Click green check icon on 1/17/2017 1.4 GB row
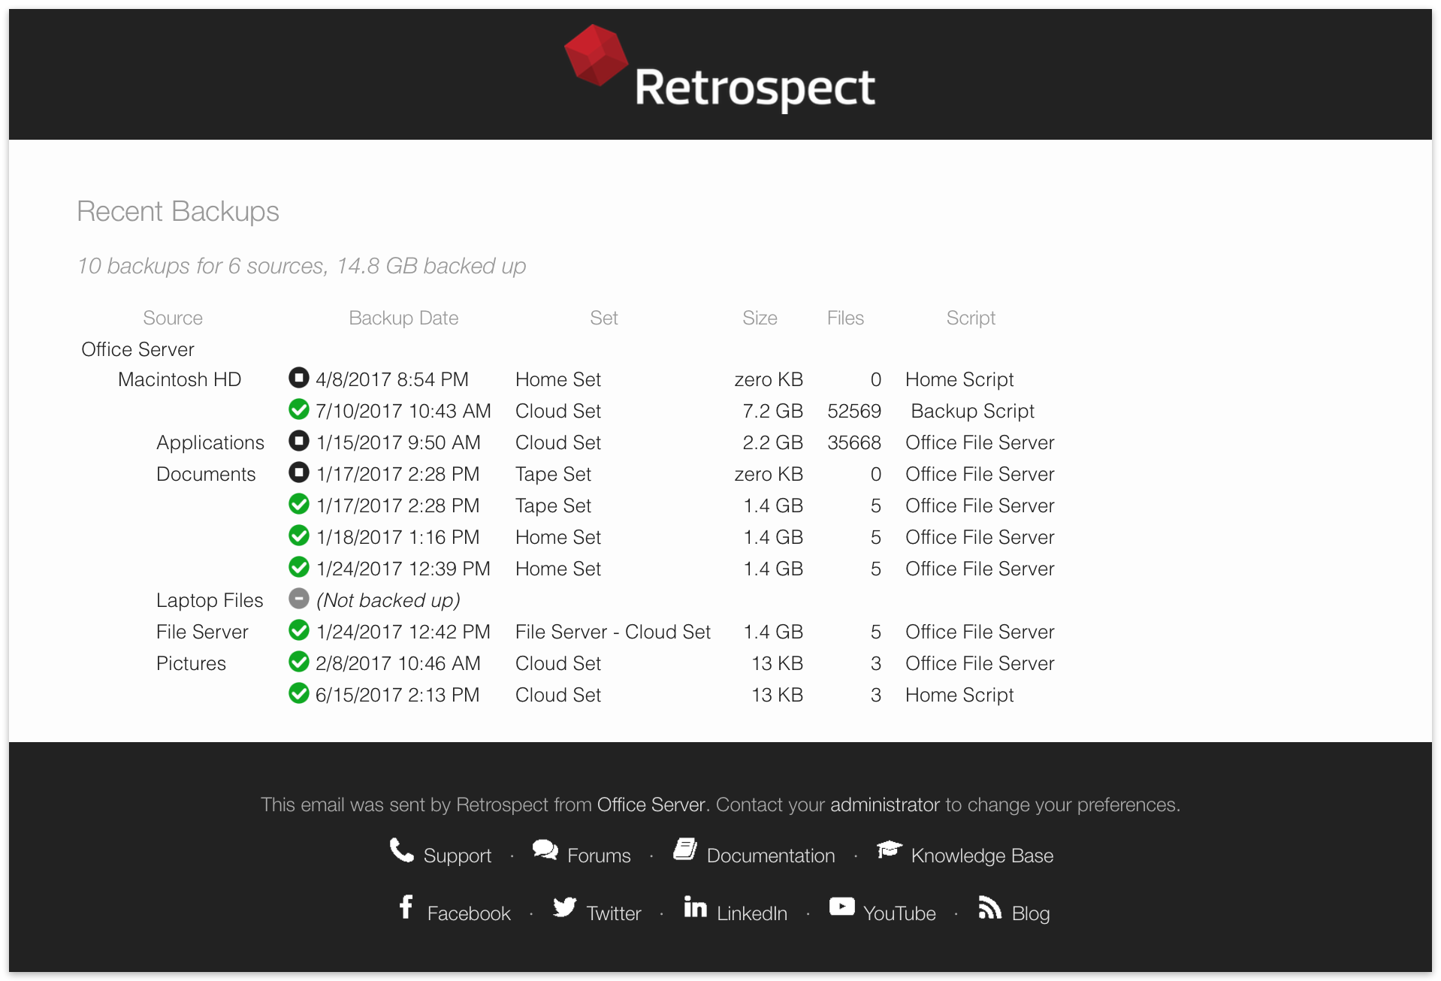 pos(299,503)
